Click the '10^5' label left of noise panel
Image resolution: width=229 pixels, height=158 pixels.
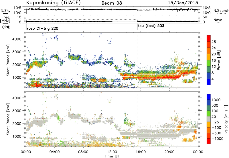[x=17, y=8]
